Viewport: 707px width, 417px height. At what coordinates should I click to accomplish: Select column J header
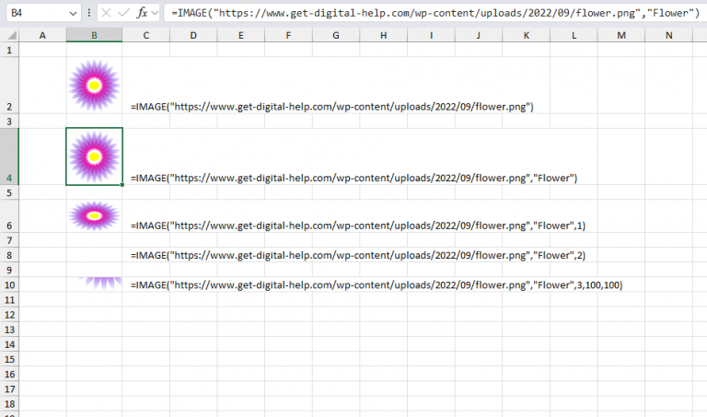click(479, 35)
